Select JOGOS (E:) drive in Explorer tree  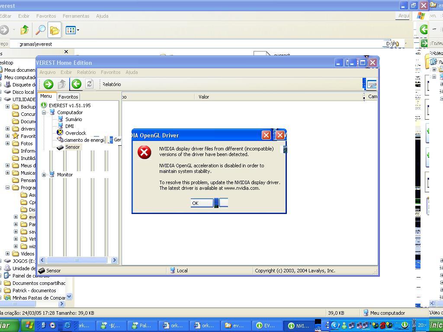pos(23,261)
